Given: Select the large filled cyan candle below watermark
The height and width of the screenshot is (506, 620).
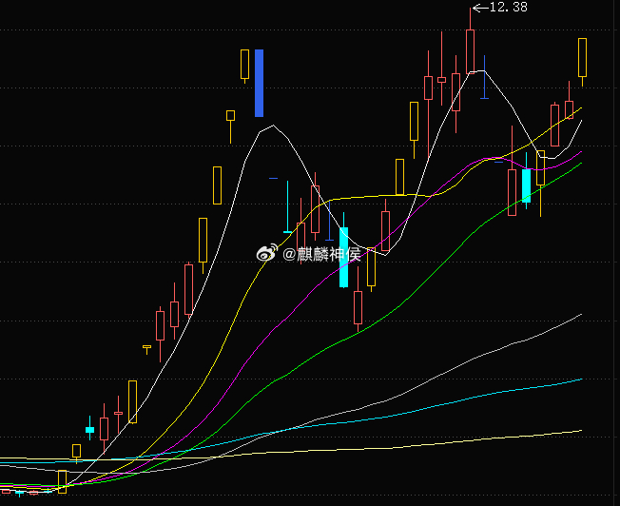Looking at the screenshot, I should (x=343, y=257).
